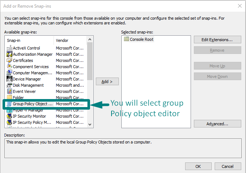Click the scroll down arrow of snap-ins list
Viewport: 246px width, 173px height.
90,125
